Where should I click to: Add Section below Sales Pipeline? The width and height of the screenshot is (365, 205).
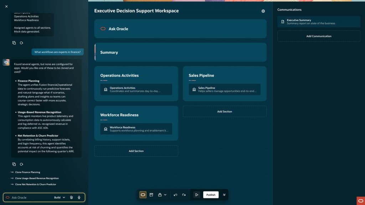(225, 111)
